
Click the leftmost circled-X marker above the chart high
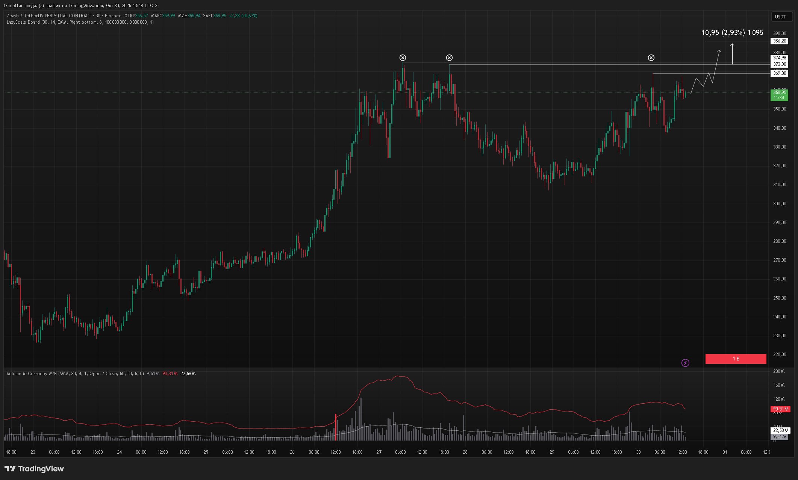click(403, 58)
